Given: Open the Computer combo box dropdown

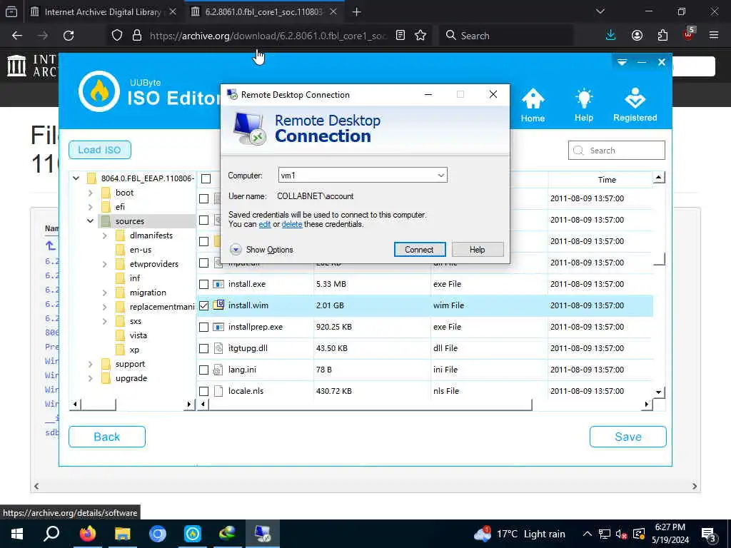Looking at the screenshot, I should [440, 176].
